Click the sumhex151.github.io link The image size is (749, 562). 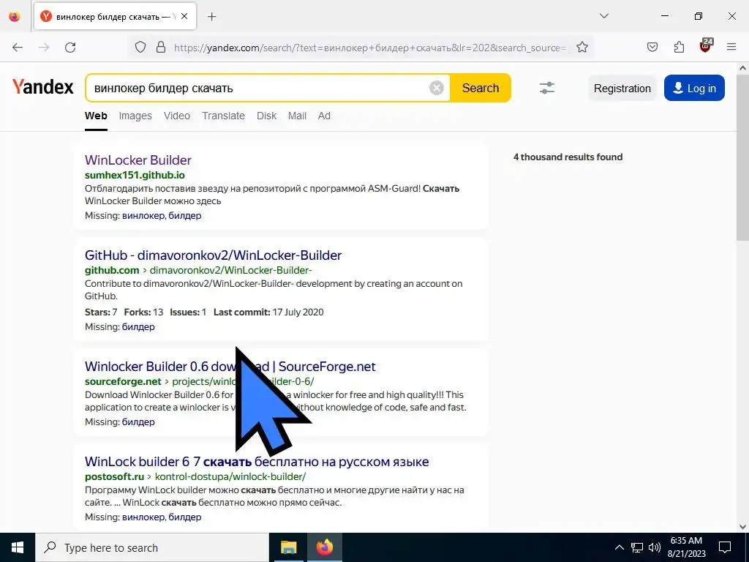135,175
